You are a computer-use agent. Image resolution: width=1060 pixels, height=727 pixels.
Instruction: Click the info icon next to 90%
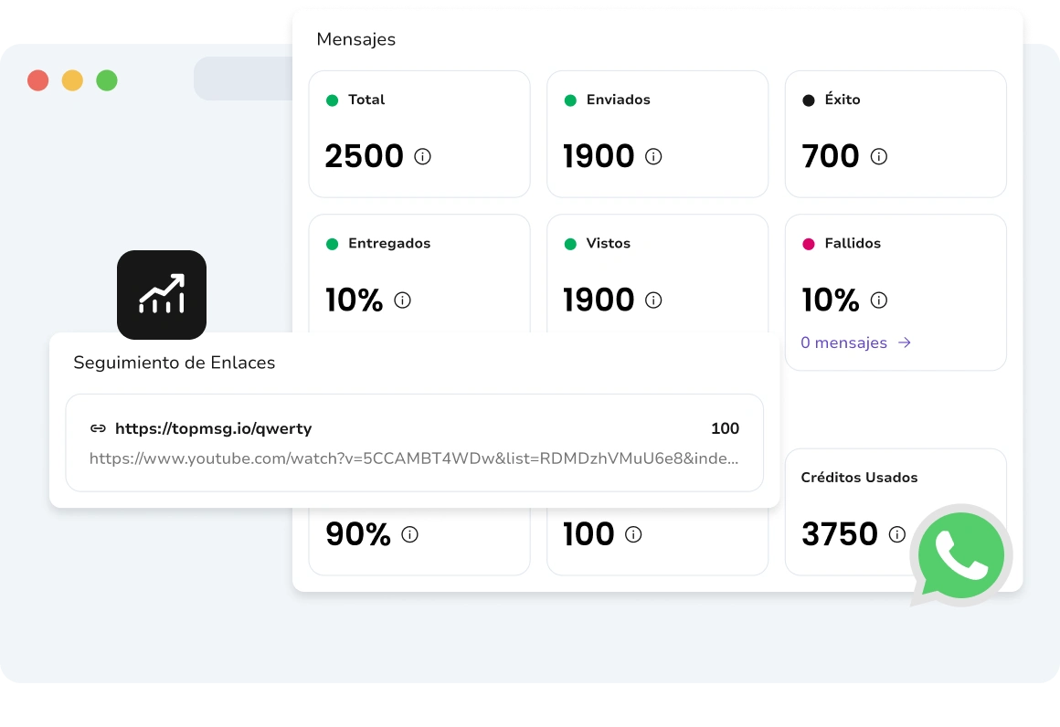(x=408, y=535)
